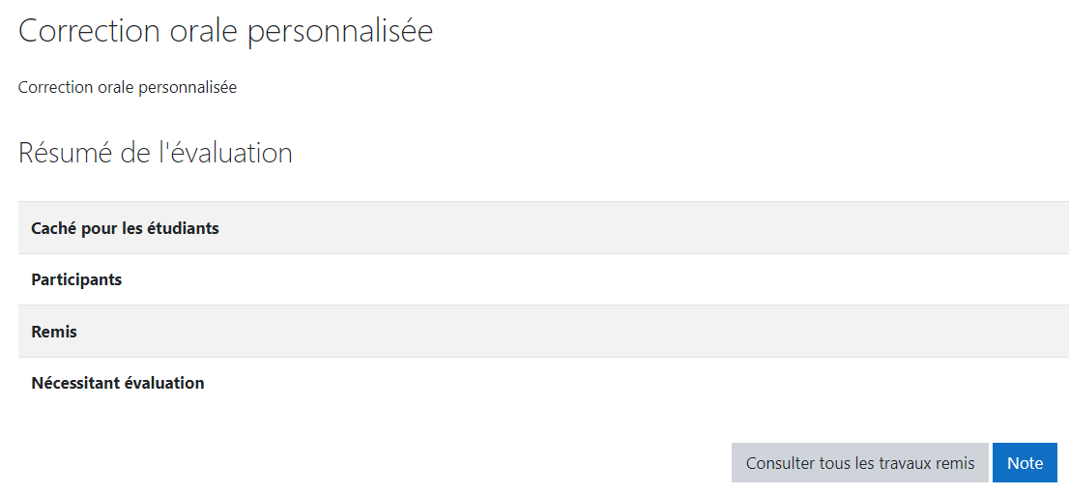1069x495 pixels.
Task: Click the word orale in the small description
Action: coord(116,87)
